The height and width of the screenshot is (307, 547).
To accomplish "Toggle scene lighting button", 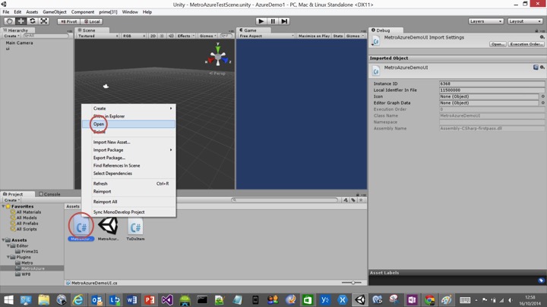I will pos(162,36).
